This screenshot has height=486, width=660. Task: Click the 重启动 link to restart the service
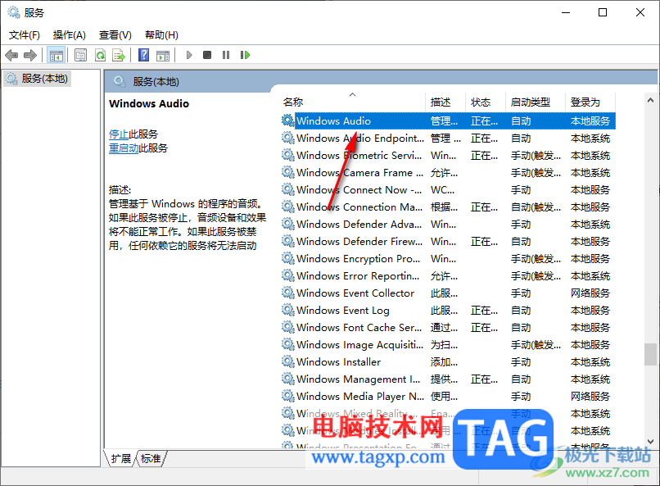[124, 148]
